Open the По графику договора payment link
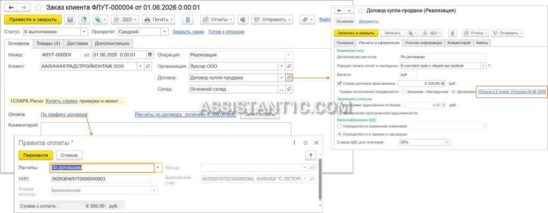The width and height of the screenshot is (548, 213). 64,114
